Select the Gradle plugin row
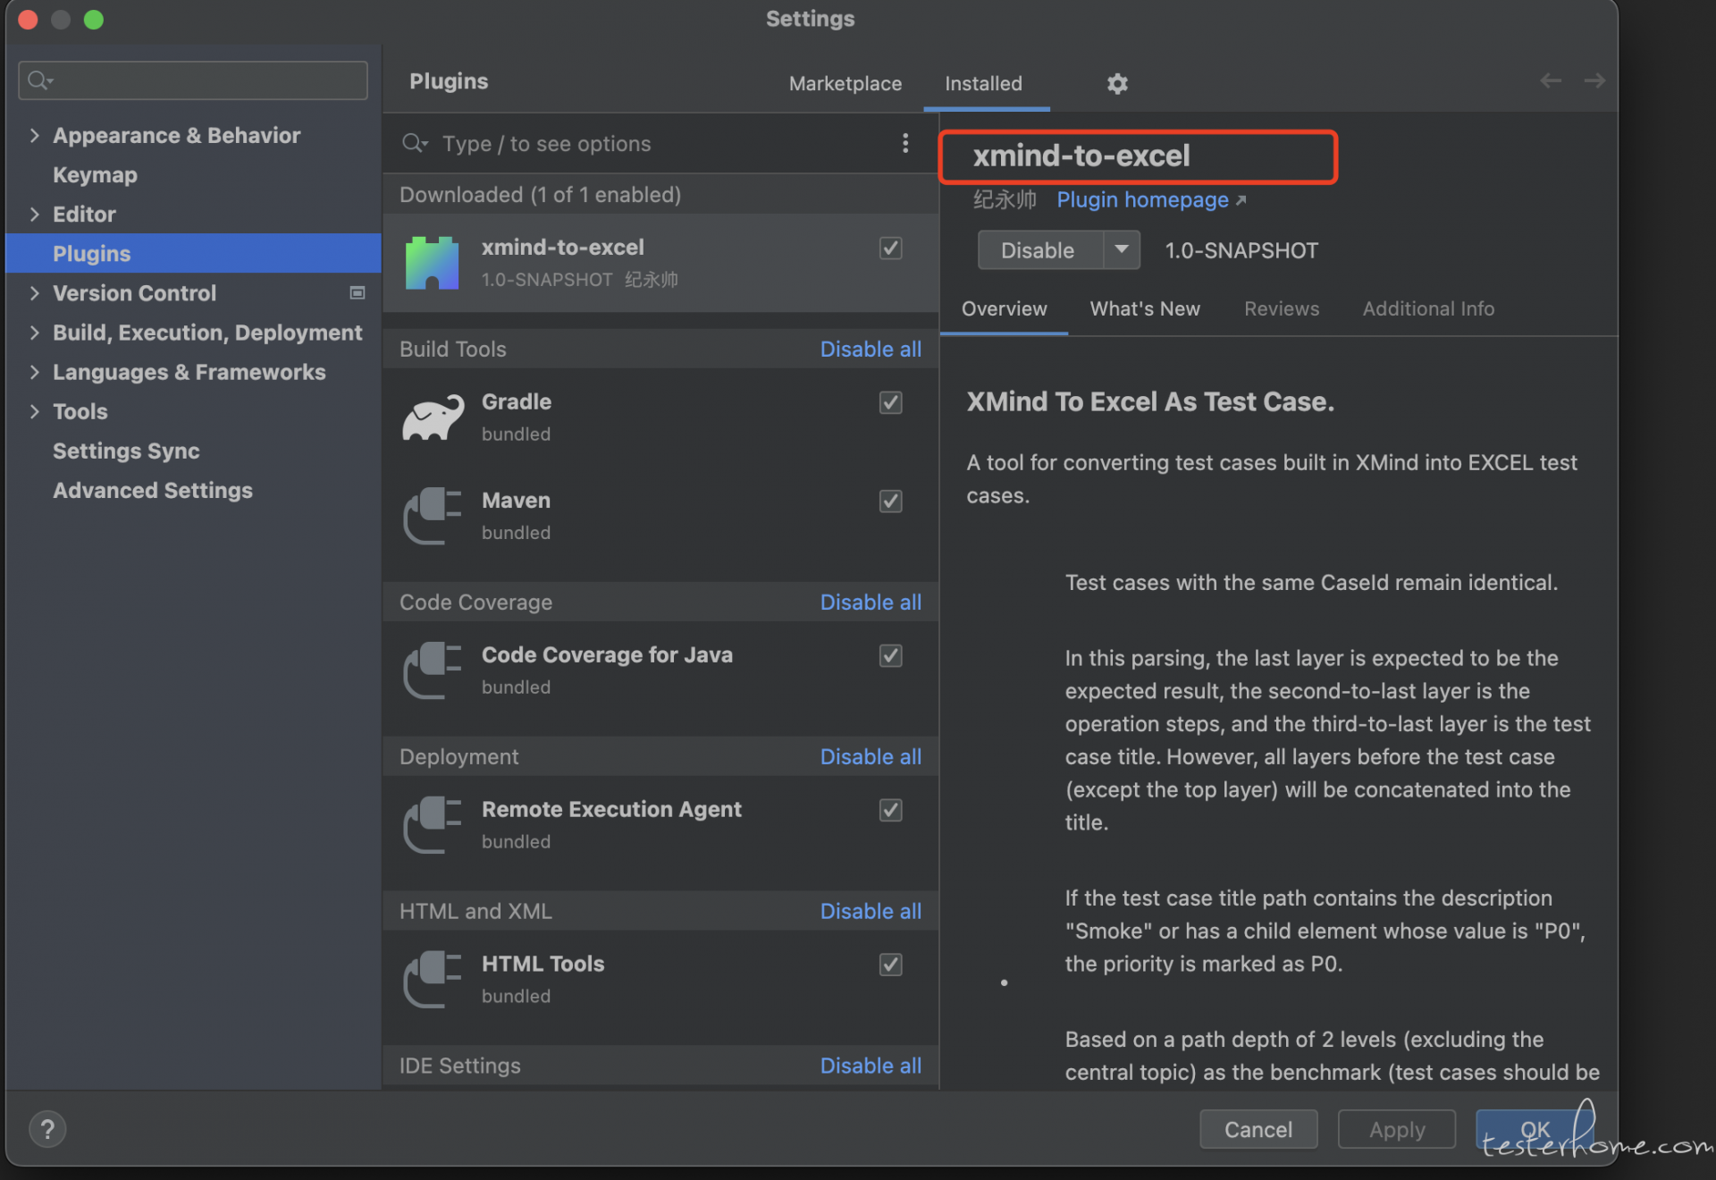The height and width of the screenshot is (1180, 1716). click(x=660, y=417)
